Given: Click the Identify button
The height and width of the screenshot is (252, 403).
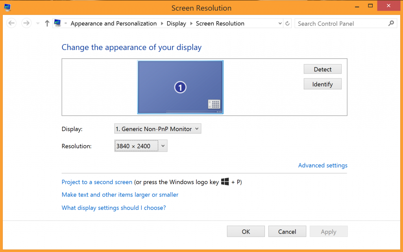Looking at the screenshot, I should tap(323, 84).
